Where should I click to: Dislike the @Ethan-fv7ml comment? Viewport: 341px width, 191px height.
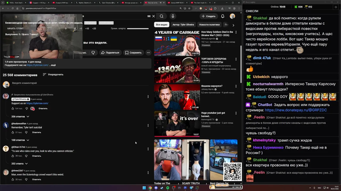click(x=26, y=156)
